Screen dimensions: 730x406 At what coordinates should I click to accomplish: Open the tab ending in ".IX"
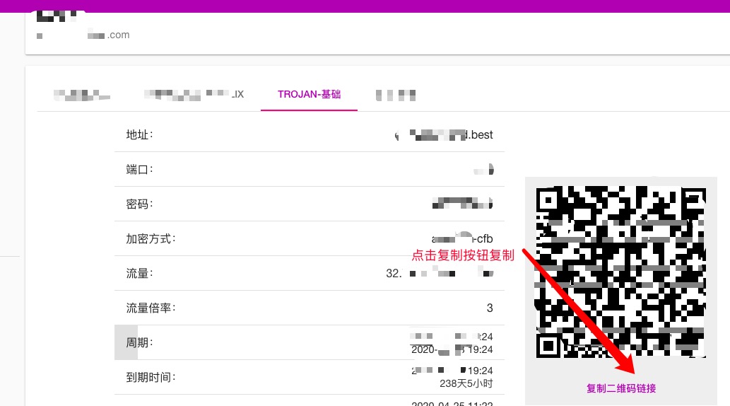pyautogui.click(x=193, y=94)
